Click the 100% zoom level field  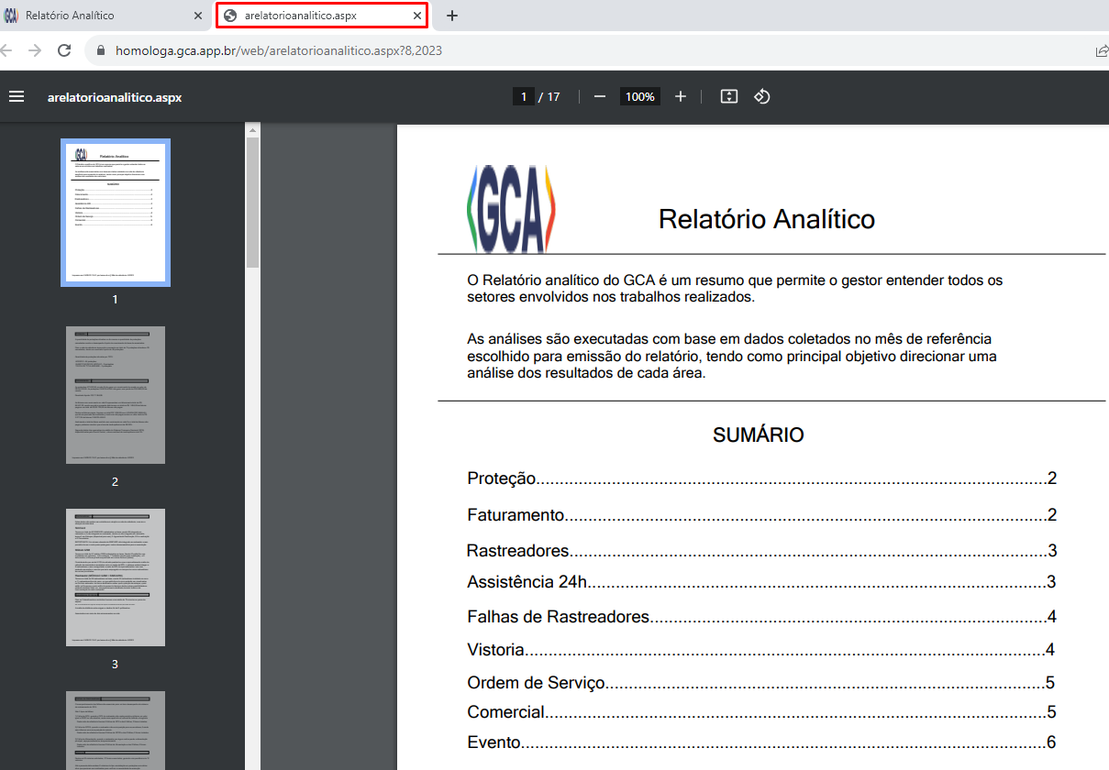tap(640, 96)
